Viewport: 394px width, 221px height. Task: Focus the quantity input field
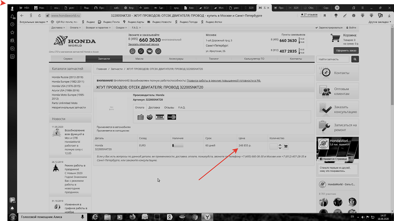pos(273,147)
